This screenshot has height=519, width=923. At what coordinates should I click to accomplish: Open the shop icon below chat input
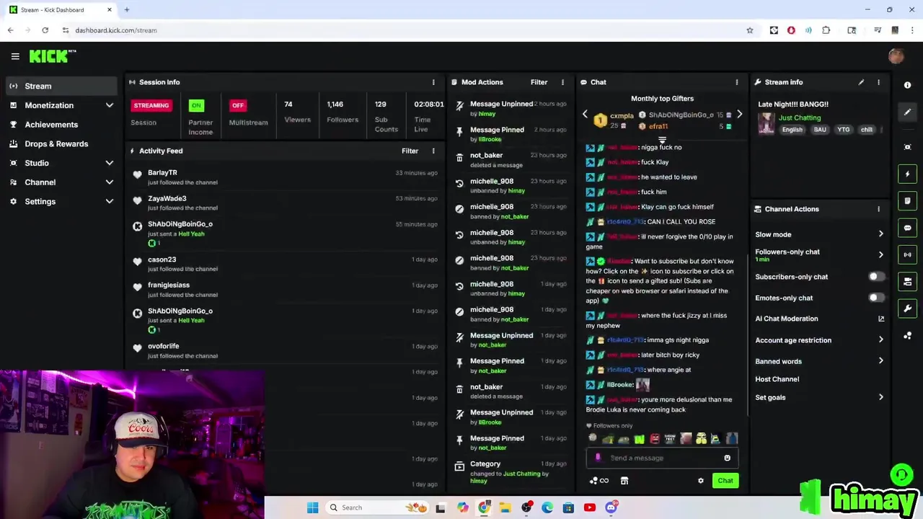tap(624, 481)
